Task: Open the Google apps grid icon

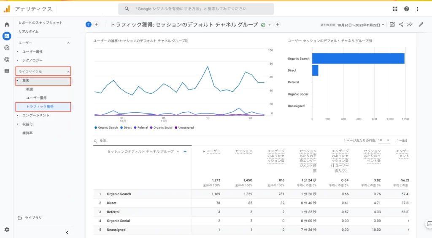Action: 395,9
